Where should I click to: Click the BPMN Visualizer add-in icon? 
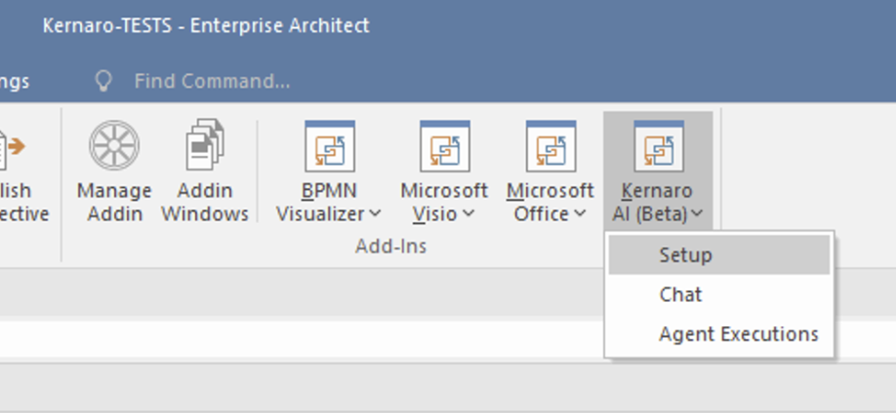[330, 146]
